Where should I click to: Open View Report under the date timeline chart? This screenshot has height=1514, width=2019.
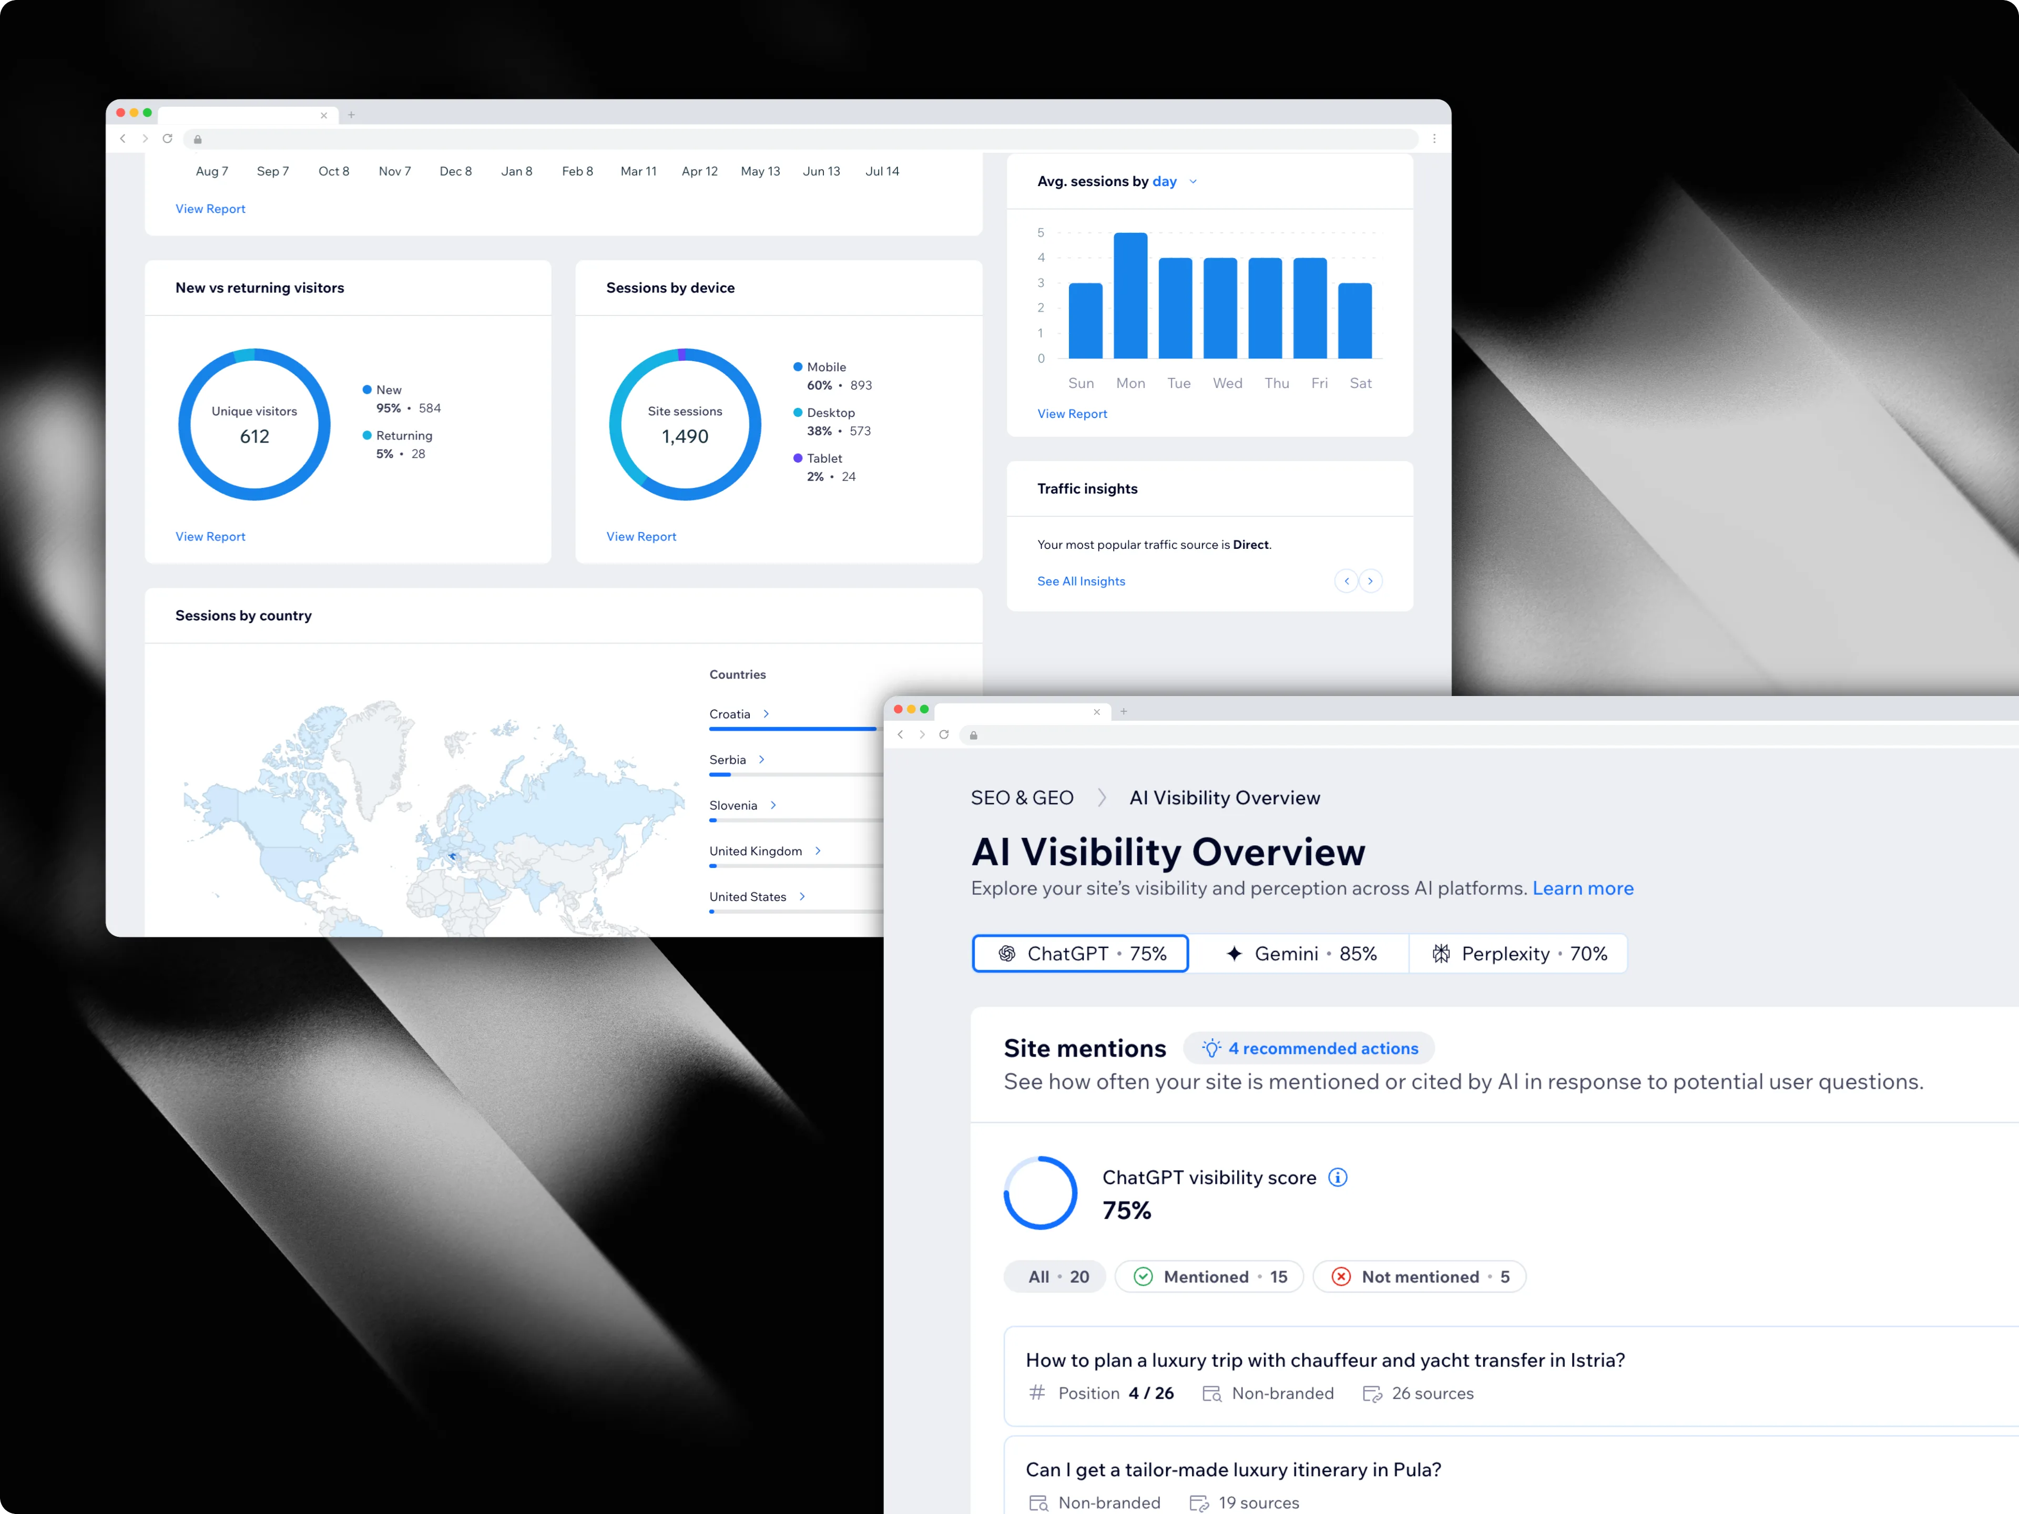click(x=211, y=209)
